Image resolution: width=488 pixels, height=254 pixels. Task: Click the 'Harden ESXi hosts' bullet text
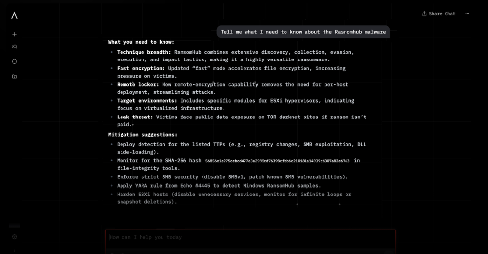[234, 198]
